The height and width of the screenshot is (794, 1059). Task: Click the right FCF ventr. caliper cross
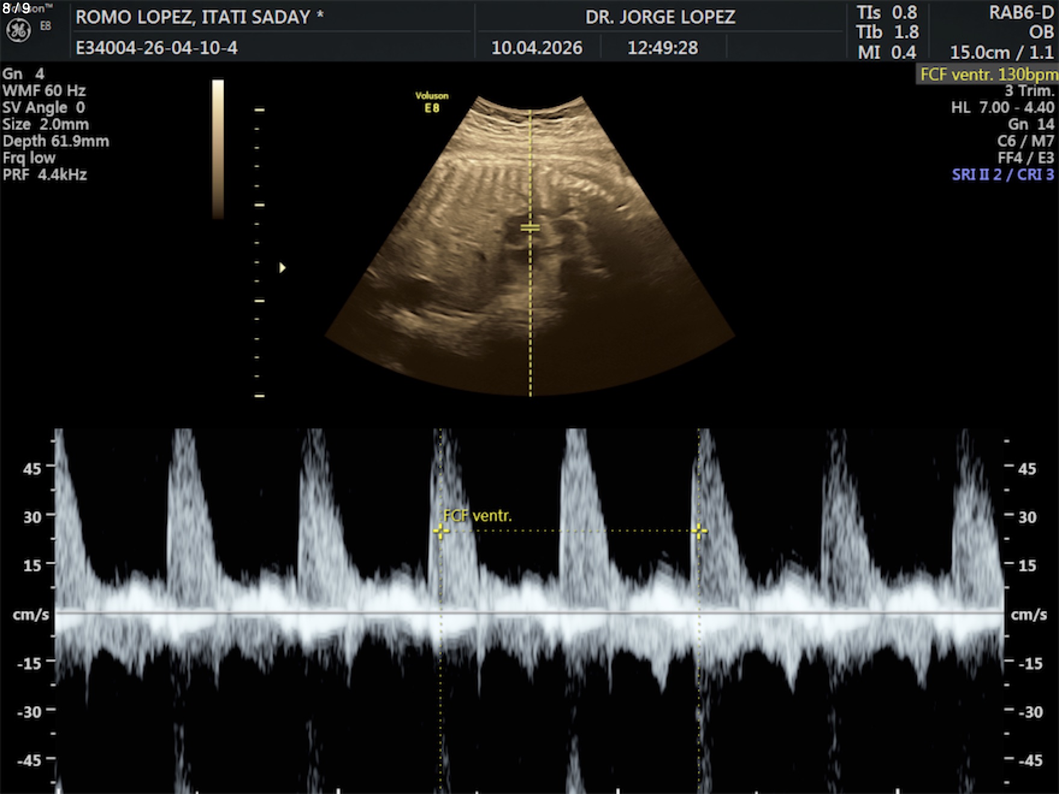coord(699,531)
